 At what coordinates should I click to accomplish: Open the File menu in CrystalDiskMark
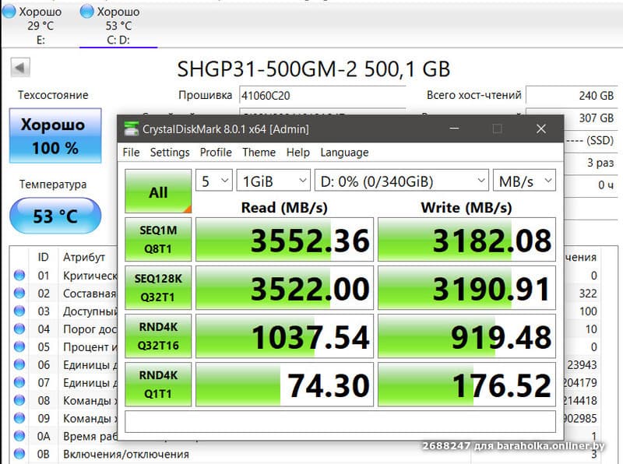tap(131, 153)
